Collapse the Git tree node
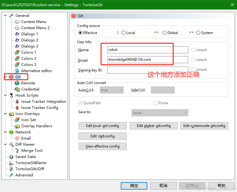Screen dimensions: 237x192 click(6, 77)
